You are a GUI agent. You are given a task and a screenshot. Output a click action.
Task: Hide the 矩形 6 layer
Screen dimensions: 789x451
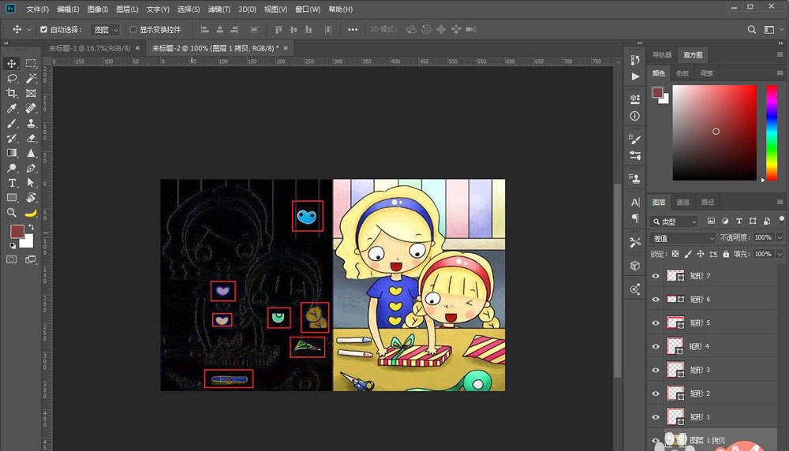[656, 299]
